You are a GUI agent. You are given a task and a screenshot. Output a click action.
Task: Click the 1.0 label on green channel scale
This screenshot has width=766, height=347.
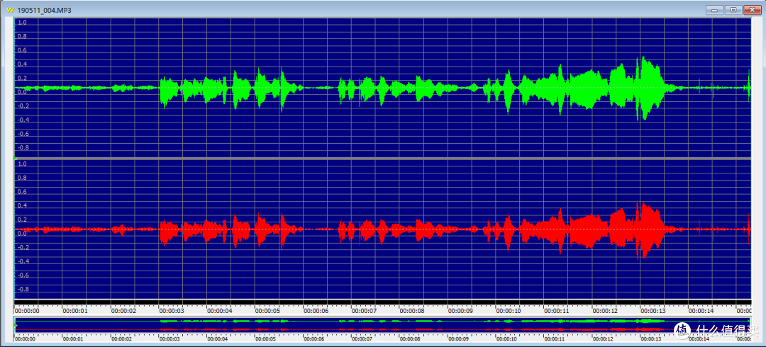point(23,23)
